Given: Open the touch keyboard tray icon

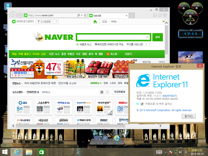Looking at the screenshot, I should (159, 152).
